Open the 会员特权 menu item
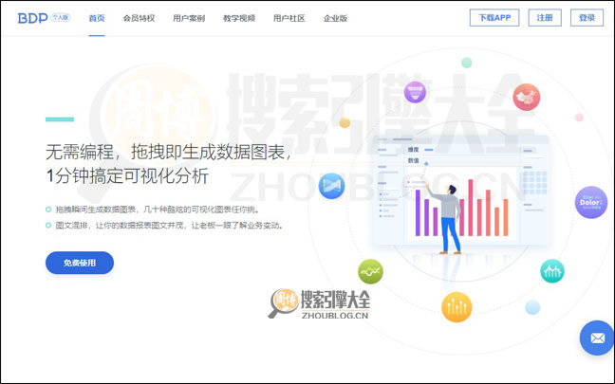Image resolution: width=615 pixels, height=384 pixels. pos(139,18)
